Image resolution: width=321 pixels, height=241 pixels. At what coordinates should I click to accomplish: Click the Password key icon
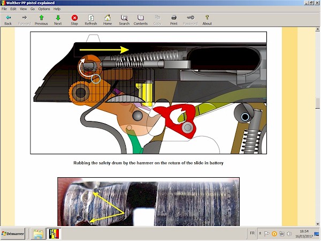tap(190, 20)
